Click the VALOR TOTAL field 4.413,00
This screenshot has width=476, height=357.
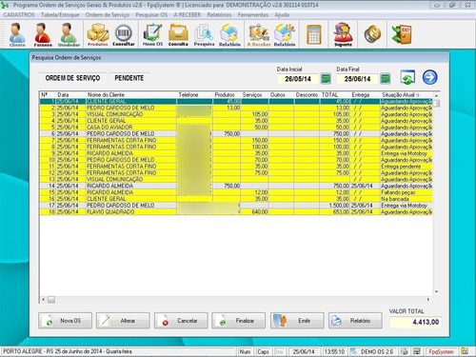(415, 322)
